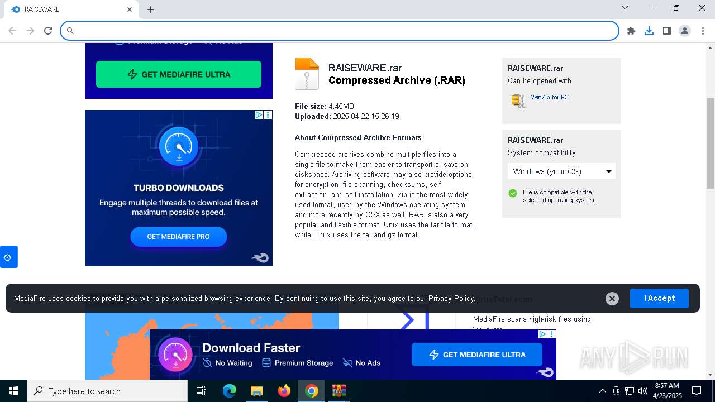
Task: Open Chrome menu three dots
Action: [702, 31]
